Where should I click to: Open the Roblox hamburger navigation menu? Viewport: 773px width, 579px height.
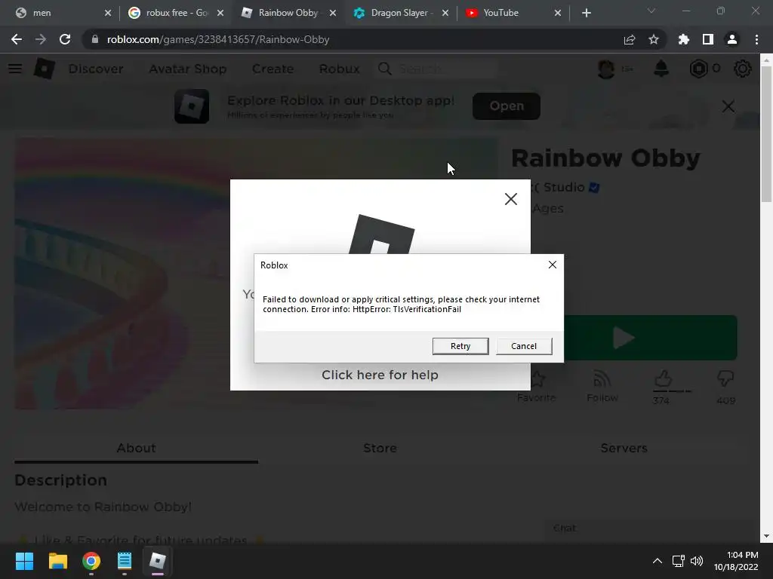[x=15, y=69]
